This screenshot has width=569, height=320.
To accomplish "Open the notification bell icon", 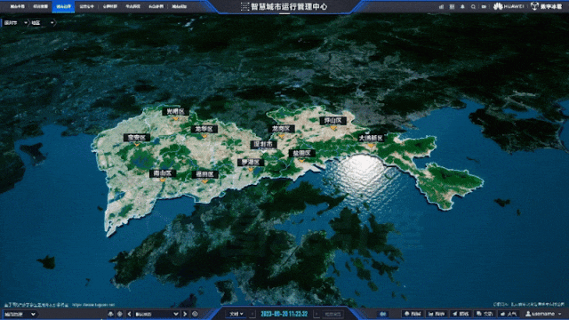I will coord(462,6).
